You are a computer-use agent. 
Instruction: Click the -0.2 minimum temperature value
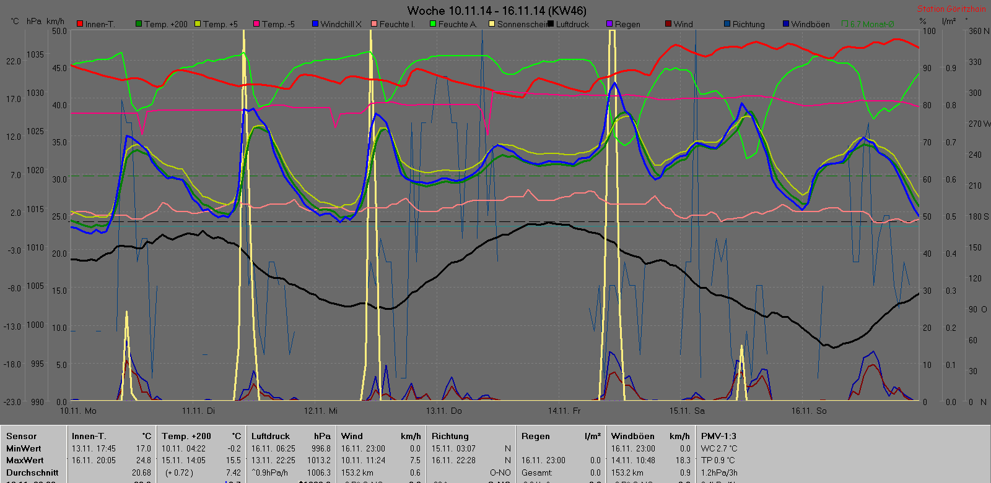point(234,448)
